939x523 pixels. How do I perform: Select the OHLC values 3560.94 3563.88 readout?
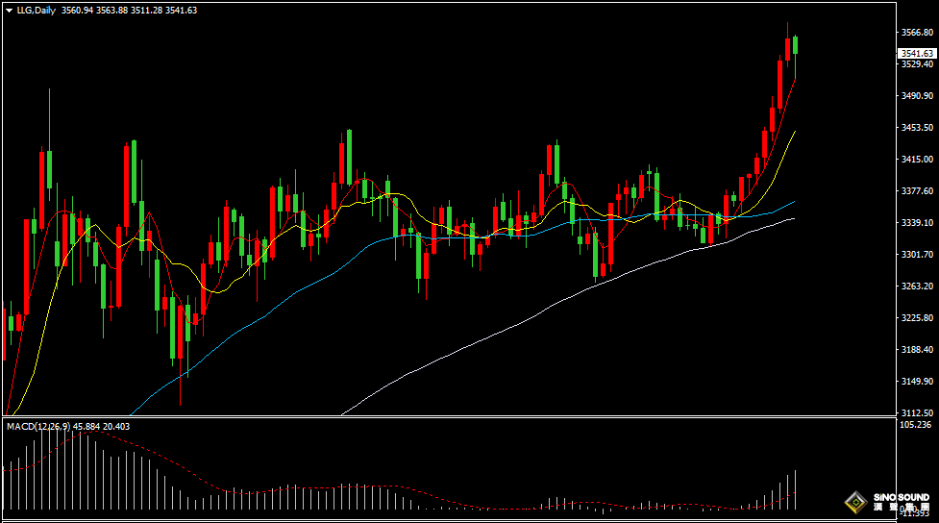pyautogui.click(x=95, y=10)
